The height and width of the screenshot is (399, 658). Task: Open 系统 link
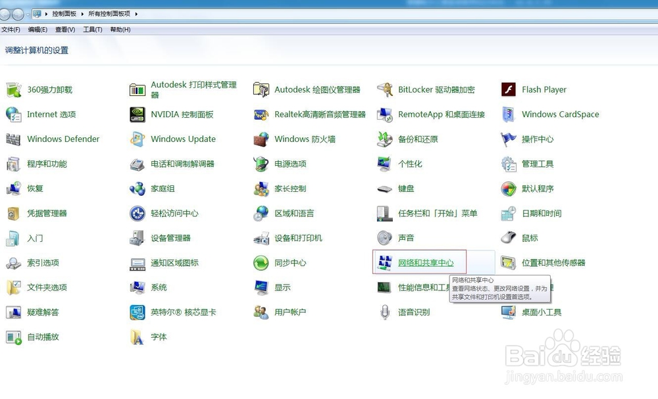[x=159, y=287]
